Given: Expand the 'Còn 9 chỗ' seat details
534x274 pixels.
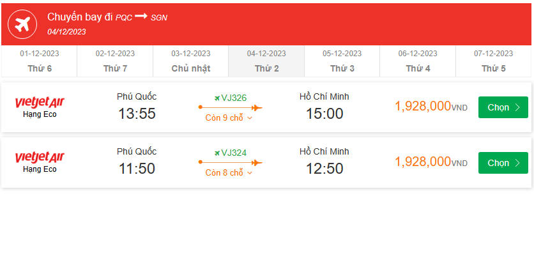Looking at the screenshot, I should (229, 118).
